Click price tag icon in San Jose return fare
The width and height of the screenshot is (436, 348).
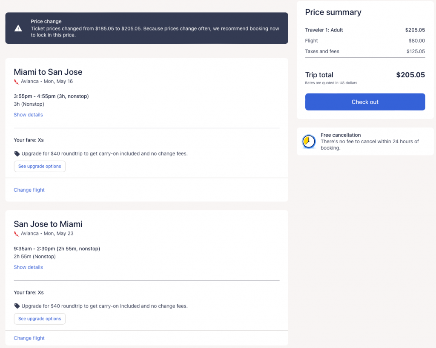[x=17, y=306]
